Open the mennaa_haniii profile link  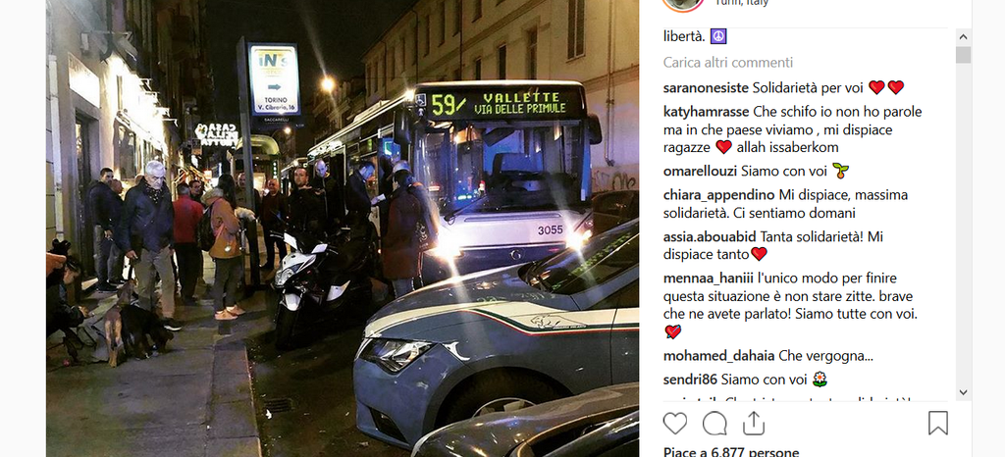coord(709,279)
